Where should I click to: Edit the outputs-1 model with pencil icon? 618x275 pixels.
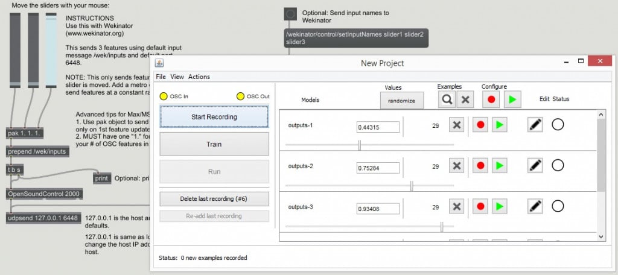click(535, 125)
